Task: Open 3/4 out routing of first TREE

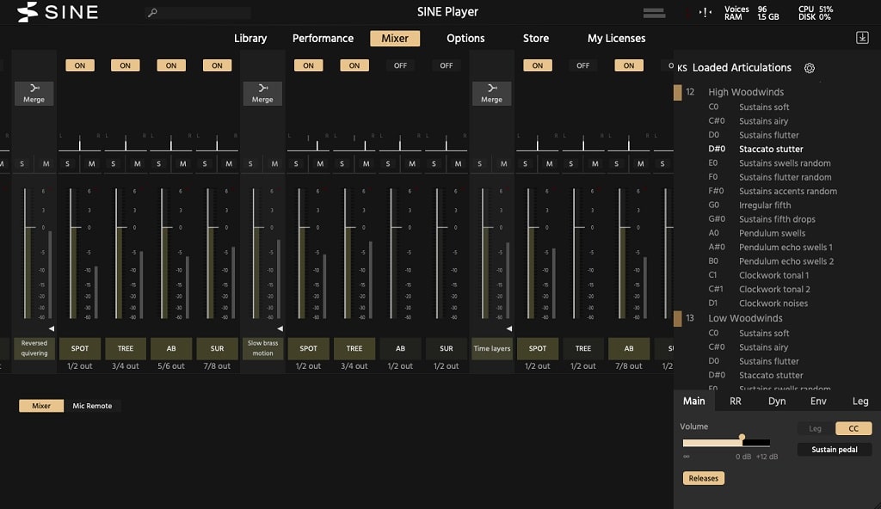Action: tap(126, 366)
